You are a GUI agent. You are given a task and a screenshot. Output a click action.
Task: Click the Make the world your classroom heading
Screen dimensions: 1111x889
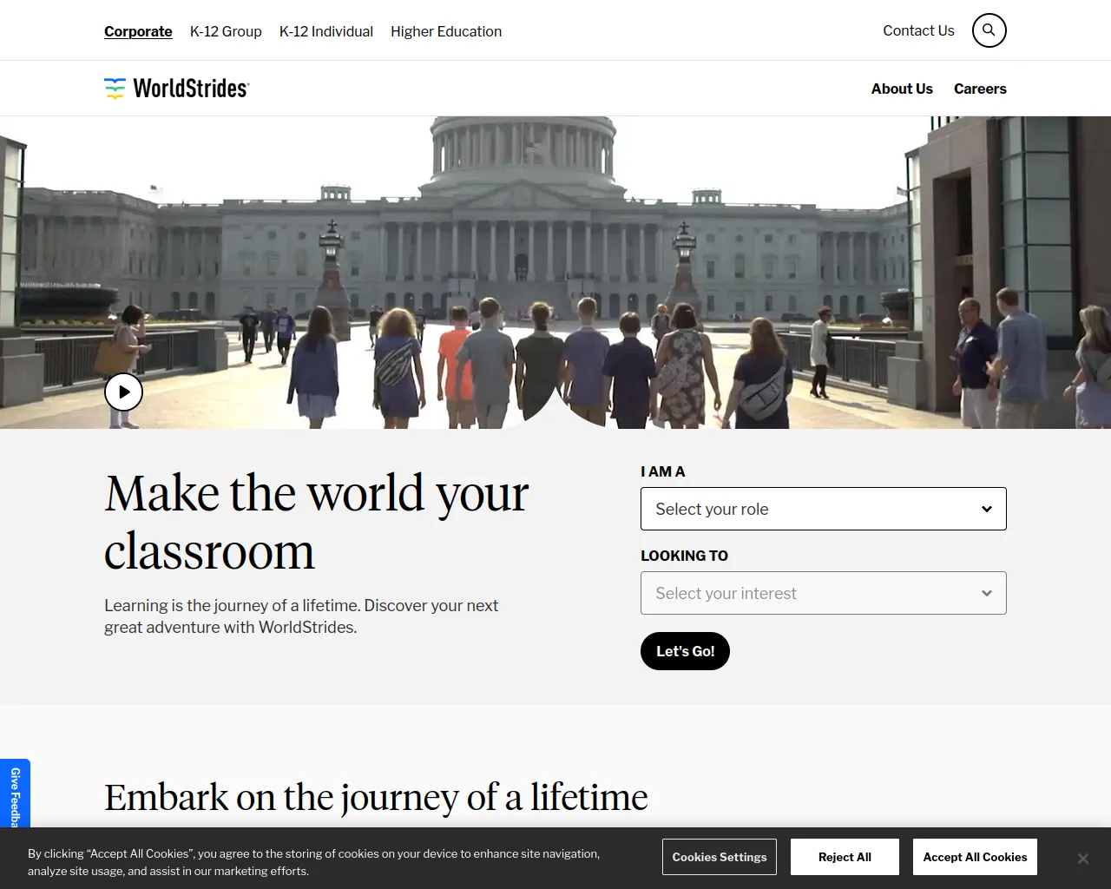(x=317, y=522)
